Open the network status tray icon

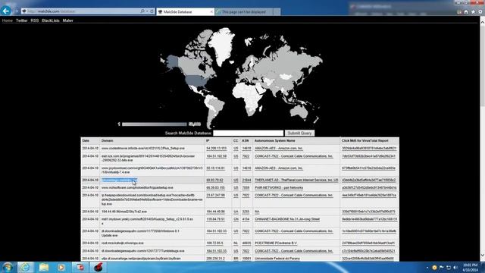(x=449, y=268)
